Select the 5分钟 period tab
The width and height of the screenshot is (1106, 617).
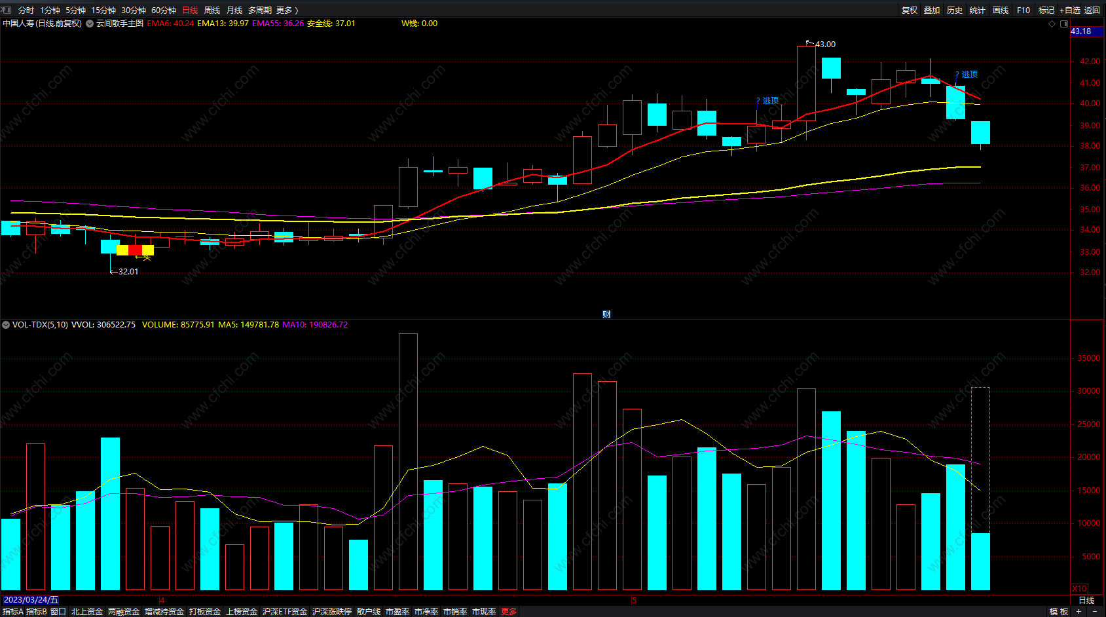point(75,10)
